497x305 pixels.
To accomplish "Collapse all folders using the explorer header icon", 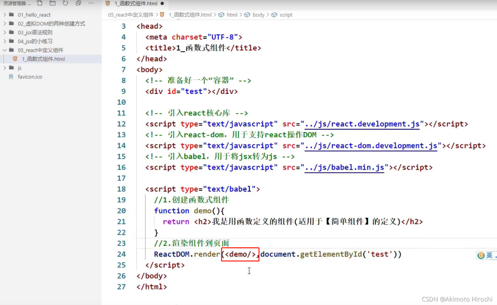I will (x=78, y=3).
